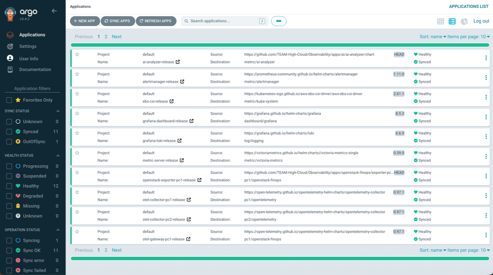Image resolution: width=493 pixels, height=275 pixels.
Task: Open actions menu for ebs-csi-release
Action: coord(486,98)
